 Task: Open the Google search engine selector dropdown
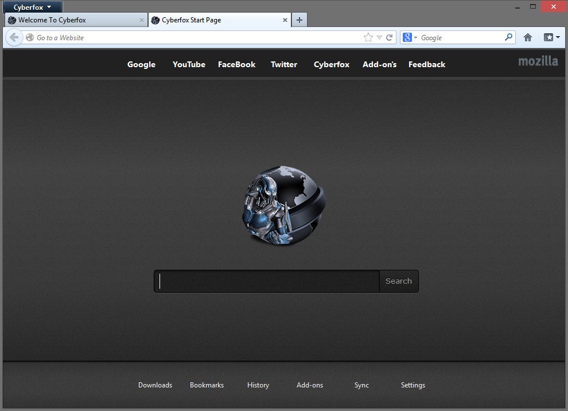coord(410,38)
